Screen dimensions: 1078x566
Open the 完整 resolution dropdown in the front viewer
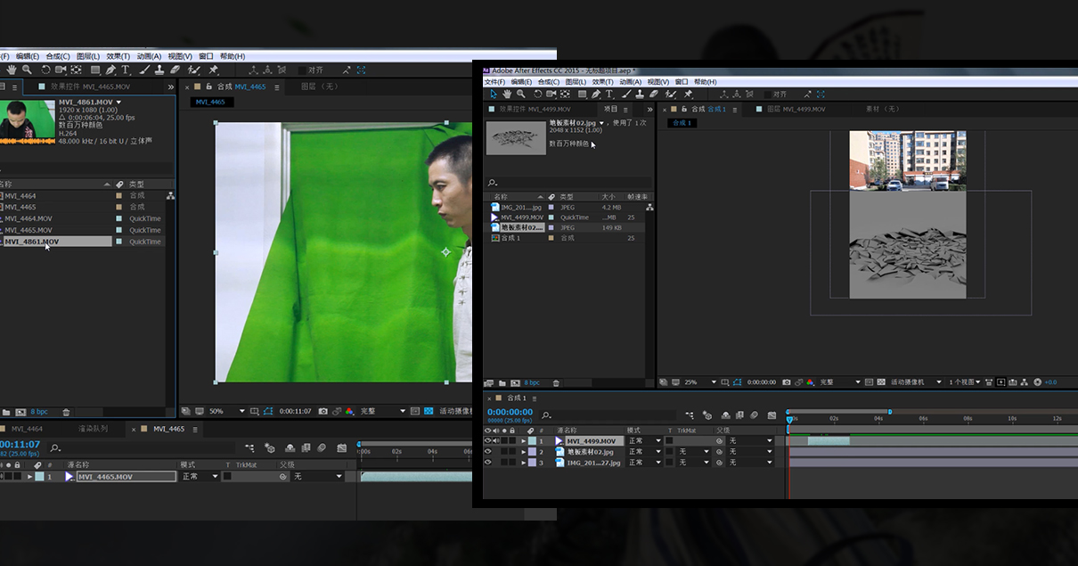839,382
